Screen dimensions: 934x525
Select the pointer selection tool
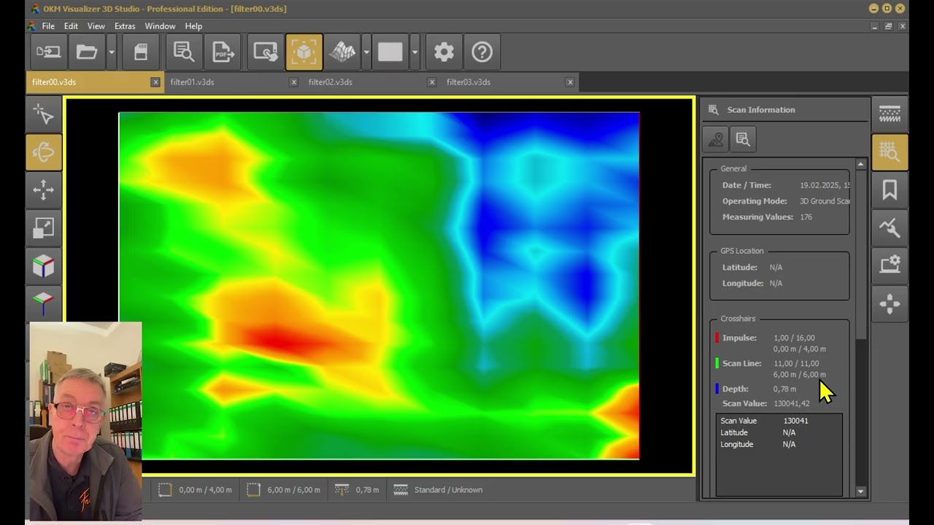44,114
